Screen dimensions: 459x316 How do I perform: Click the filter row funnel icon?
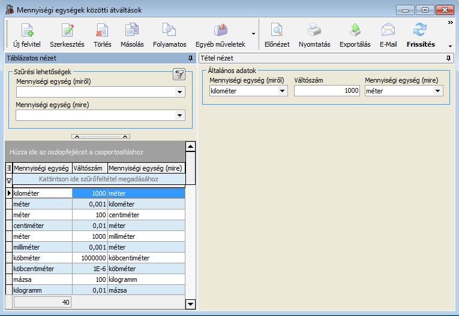9,181
